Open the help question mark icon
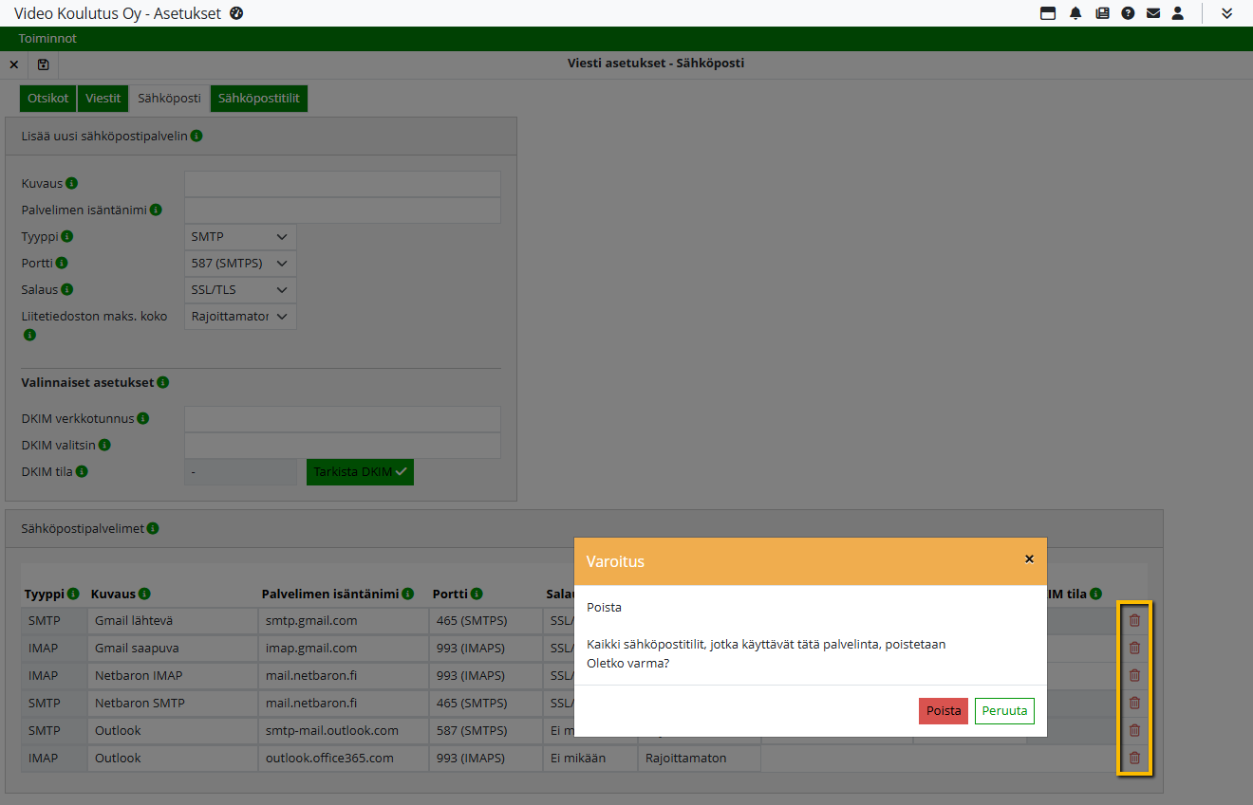Screen dimensions: 1253x805 1128,13
